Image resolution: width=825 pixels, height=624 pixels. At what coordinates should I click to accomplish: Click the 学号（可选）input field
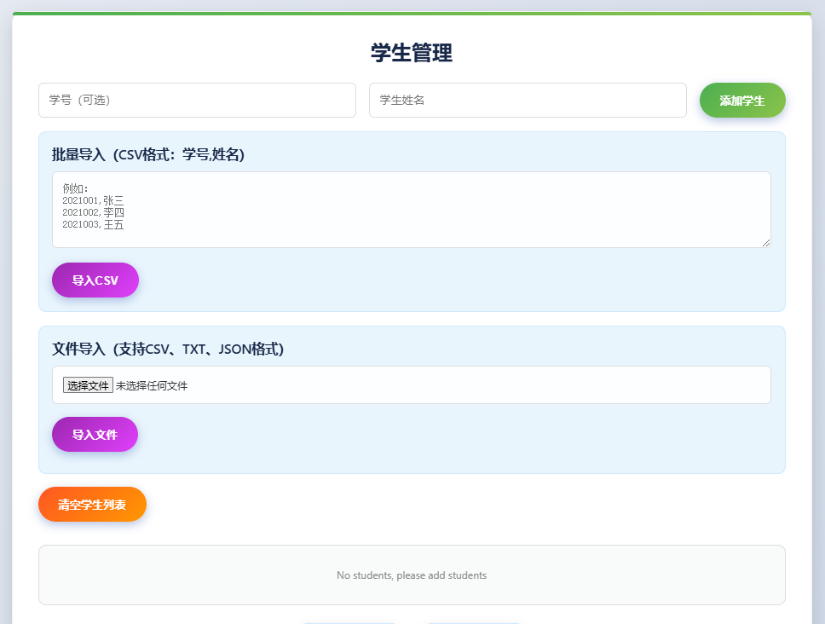[198, 100]
